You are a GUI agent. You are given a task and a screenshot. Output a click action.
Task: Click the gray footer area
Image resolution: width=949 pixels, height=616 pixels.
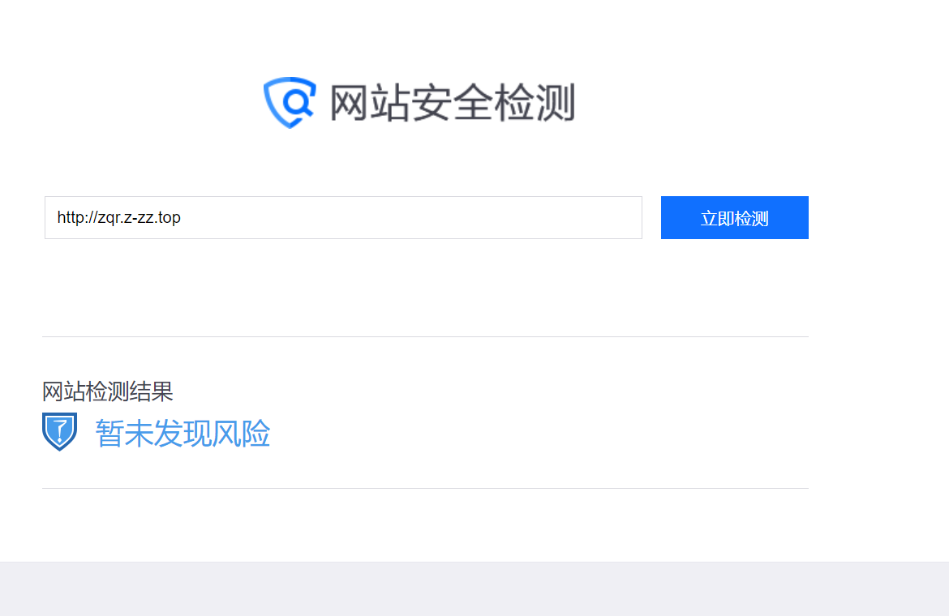tap(474, 589)
